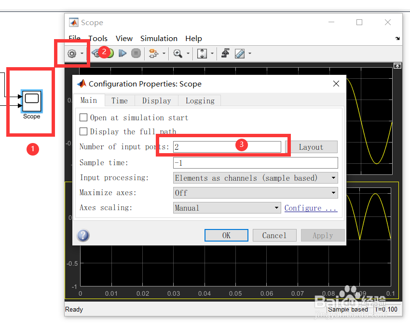Open the Tools menu
410x329 pixels.
tap(98, 39)
